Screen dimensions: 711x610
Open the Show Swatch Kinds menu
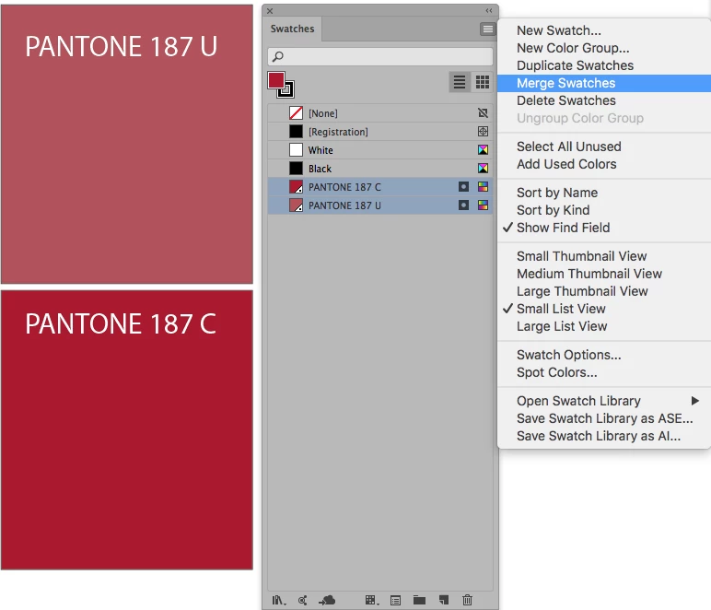[x=372, y=601]
